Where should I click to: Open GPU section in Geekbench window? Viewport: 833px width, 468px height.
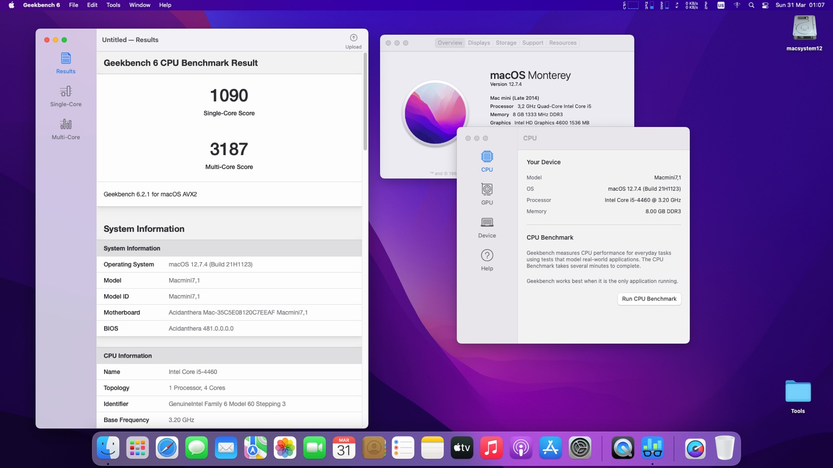coord(487,194)
